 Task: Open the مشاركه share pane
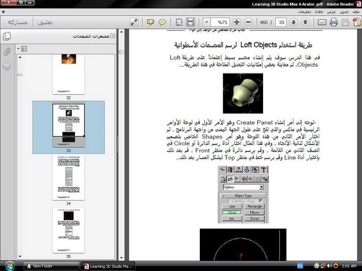[17, 22]
